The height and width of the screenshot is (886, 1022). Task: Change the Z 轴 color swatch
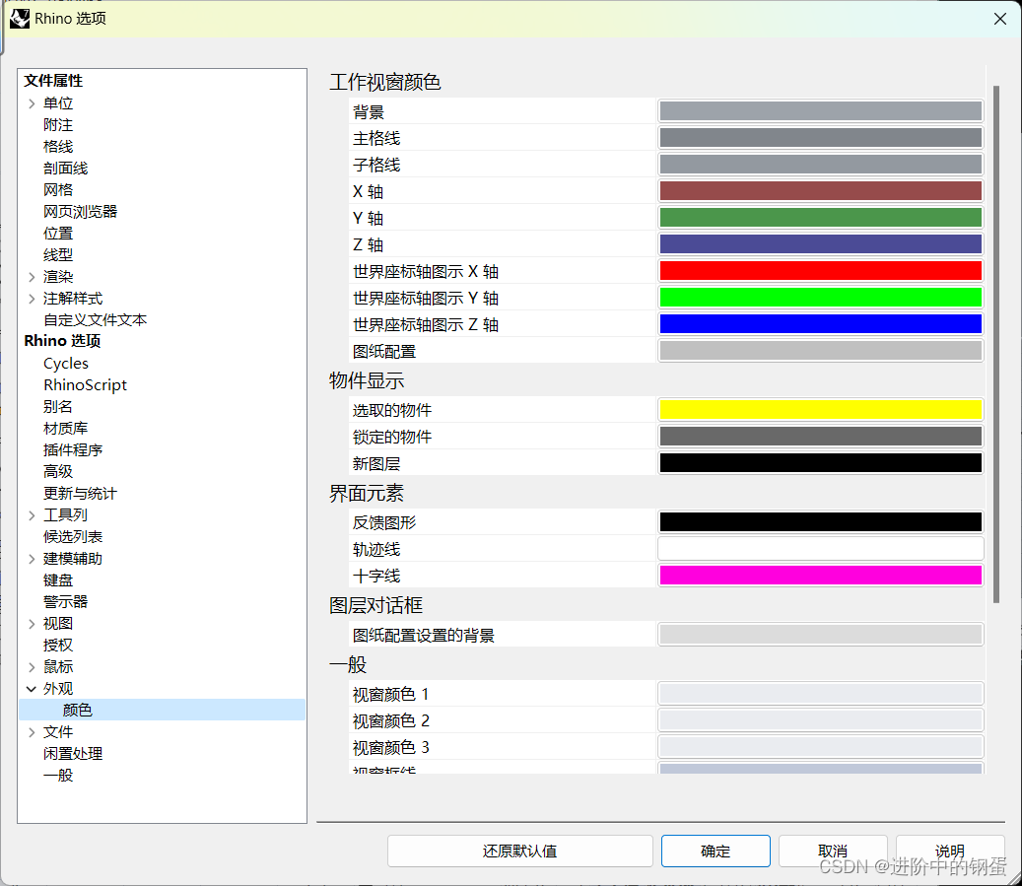coord(821,243)
